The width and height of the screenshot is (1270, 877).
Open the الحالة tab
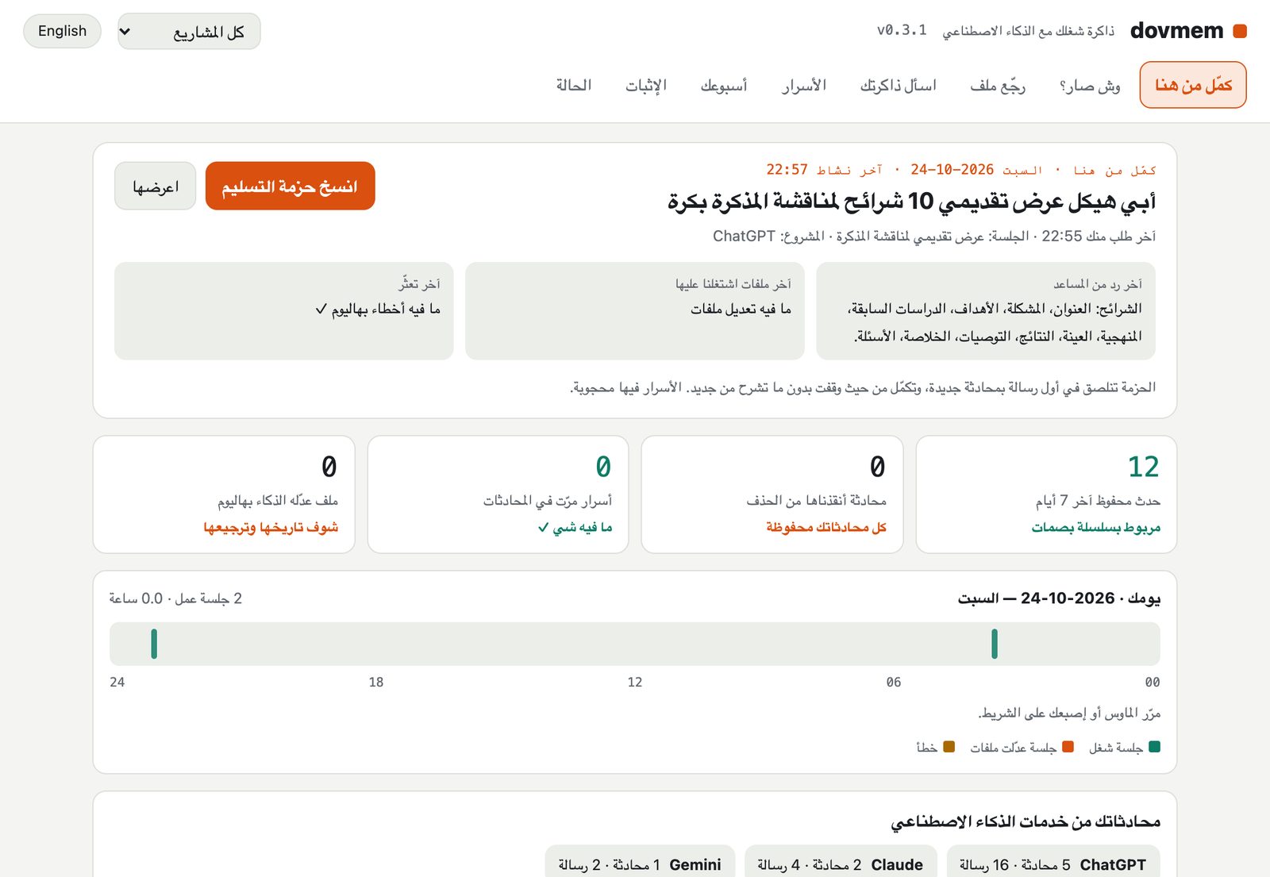tap(574, 85)
